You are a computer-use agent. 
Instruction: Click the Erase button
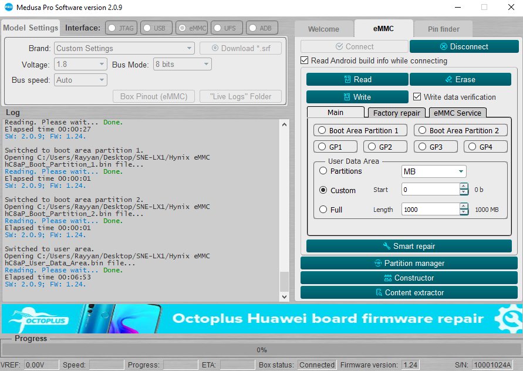coord(460,79)
